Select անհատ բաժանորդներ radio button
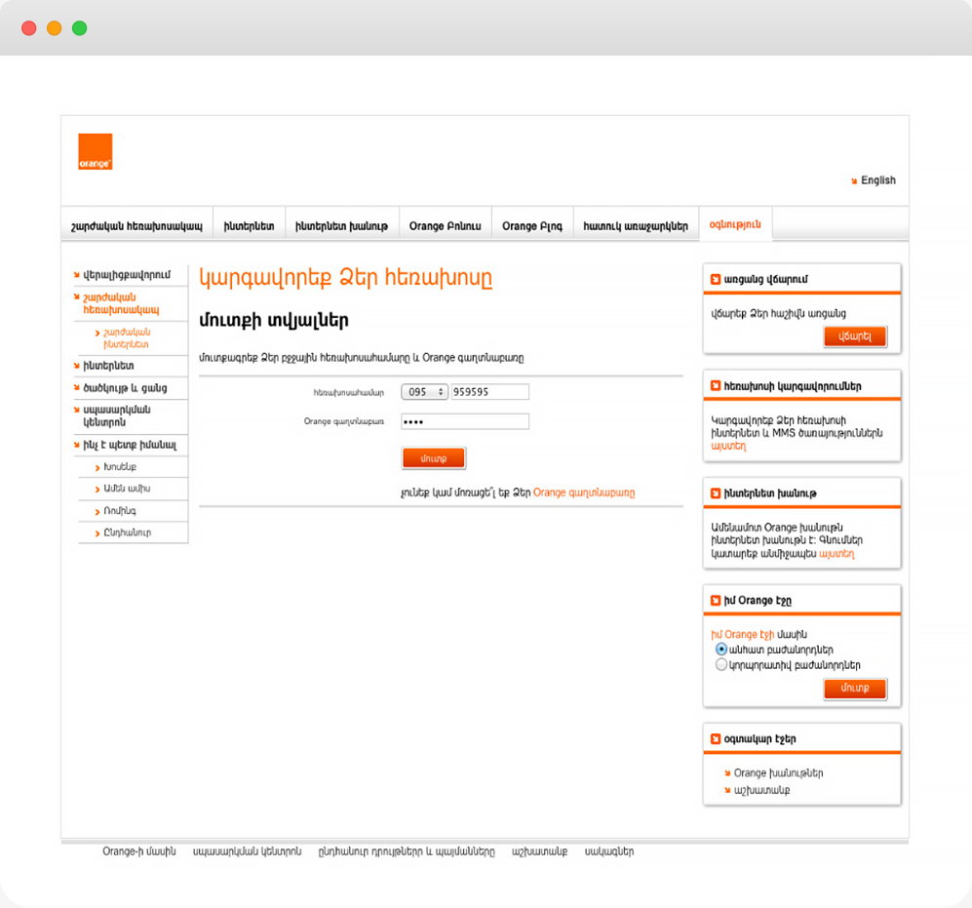 (x=720, y=650)
